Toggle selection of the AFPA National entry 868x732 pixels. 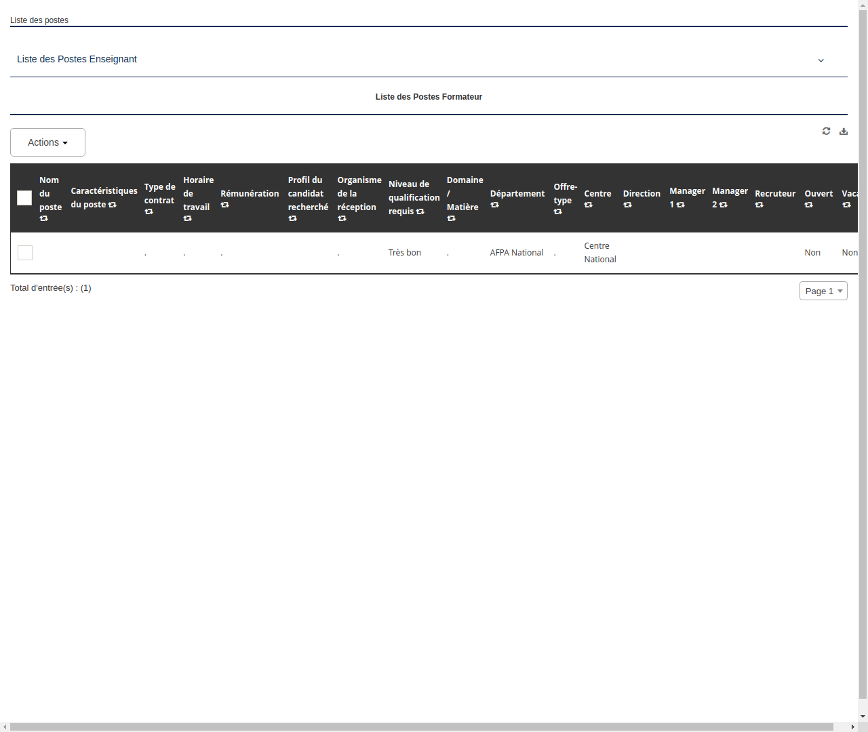coord(24,252)
